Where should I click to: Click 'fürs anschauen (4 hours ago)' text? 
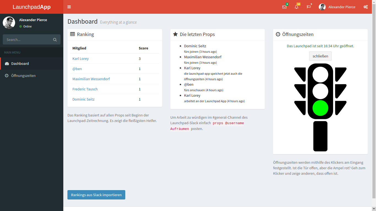(x=204, y=90)
